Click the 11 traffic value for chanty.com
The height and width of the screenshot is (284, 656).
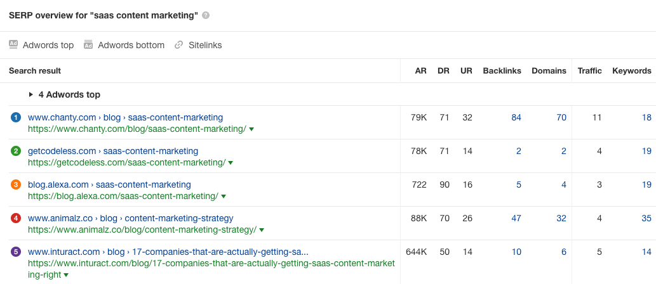point(596,117)
